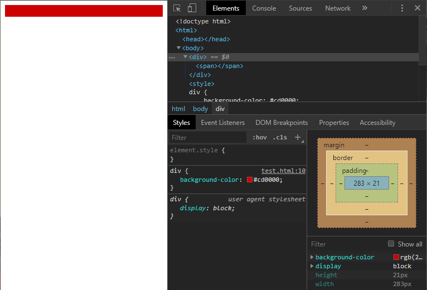Viewport: 427px width, 290px height.
Task: Open the Event Listeners sub-tab
Action: pyautogui.click(x=223, y=123)
